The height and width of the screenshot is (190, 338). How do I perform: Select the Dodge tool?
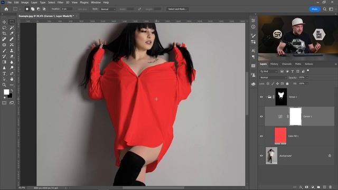[x=12, y=68]
